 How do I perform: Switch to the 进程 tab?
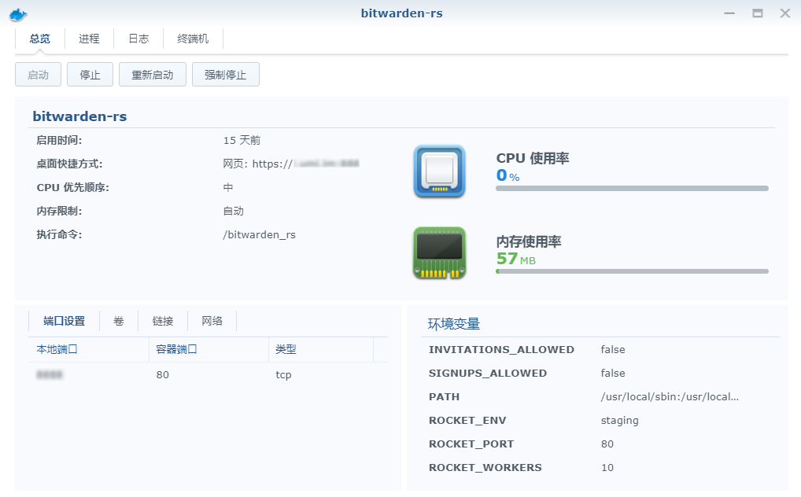coord(89,39)
